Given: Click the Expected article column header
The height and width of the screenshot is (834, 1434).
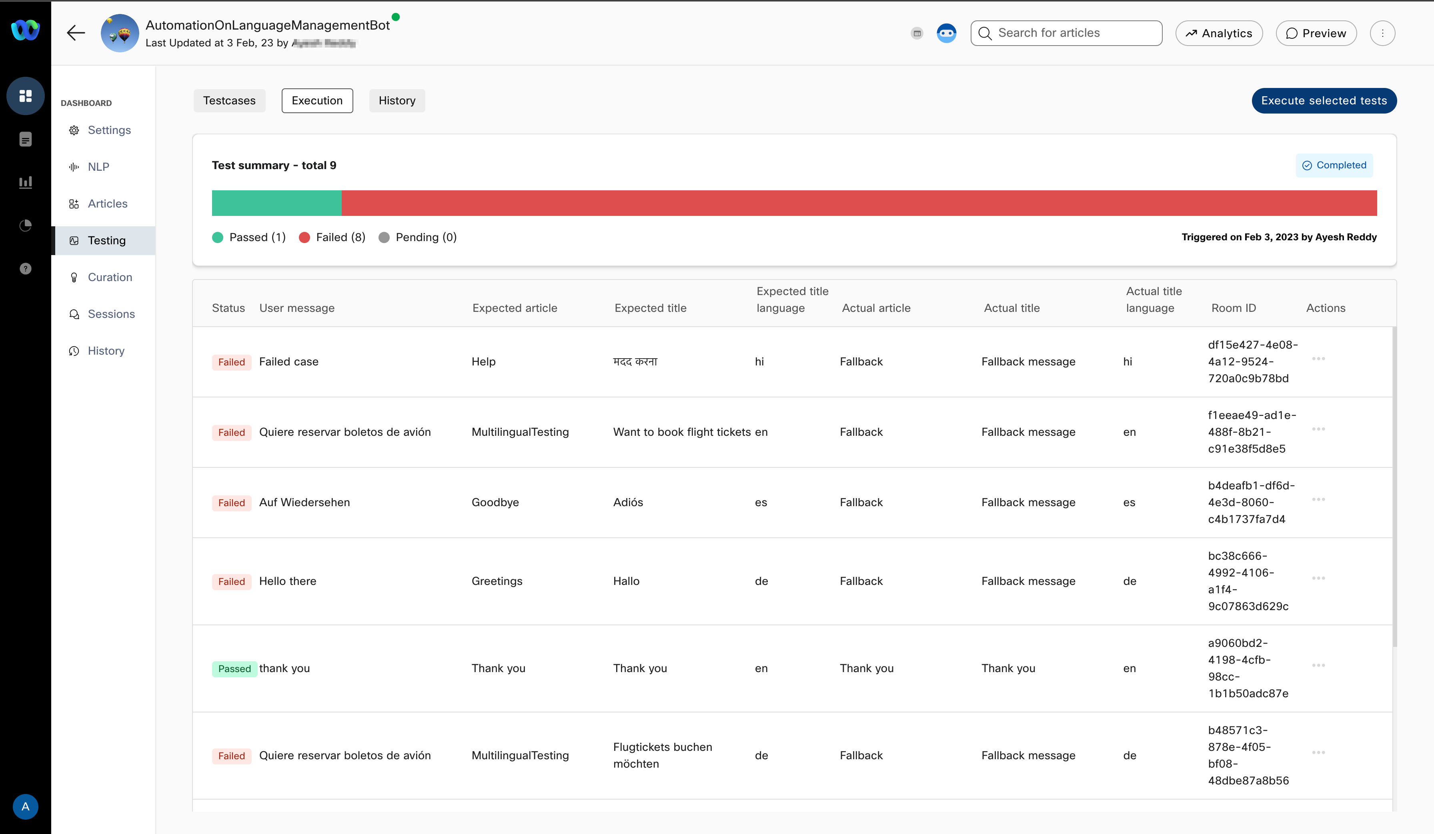Looking at the screenshot, I should [515, 308].
